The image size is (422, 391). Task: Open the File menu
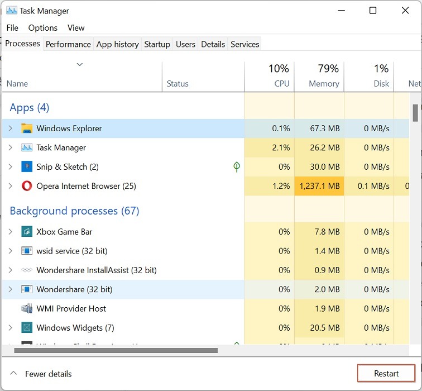coord(12,28)
